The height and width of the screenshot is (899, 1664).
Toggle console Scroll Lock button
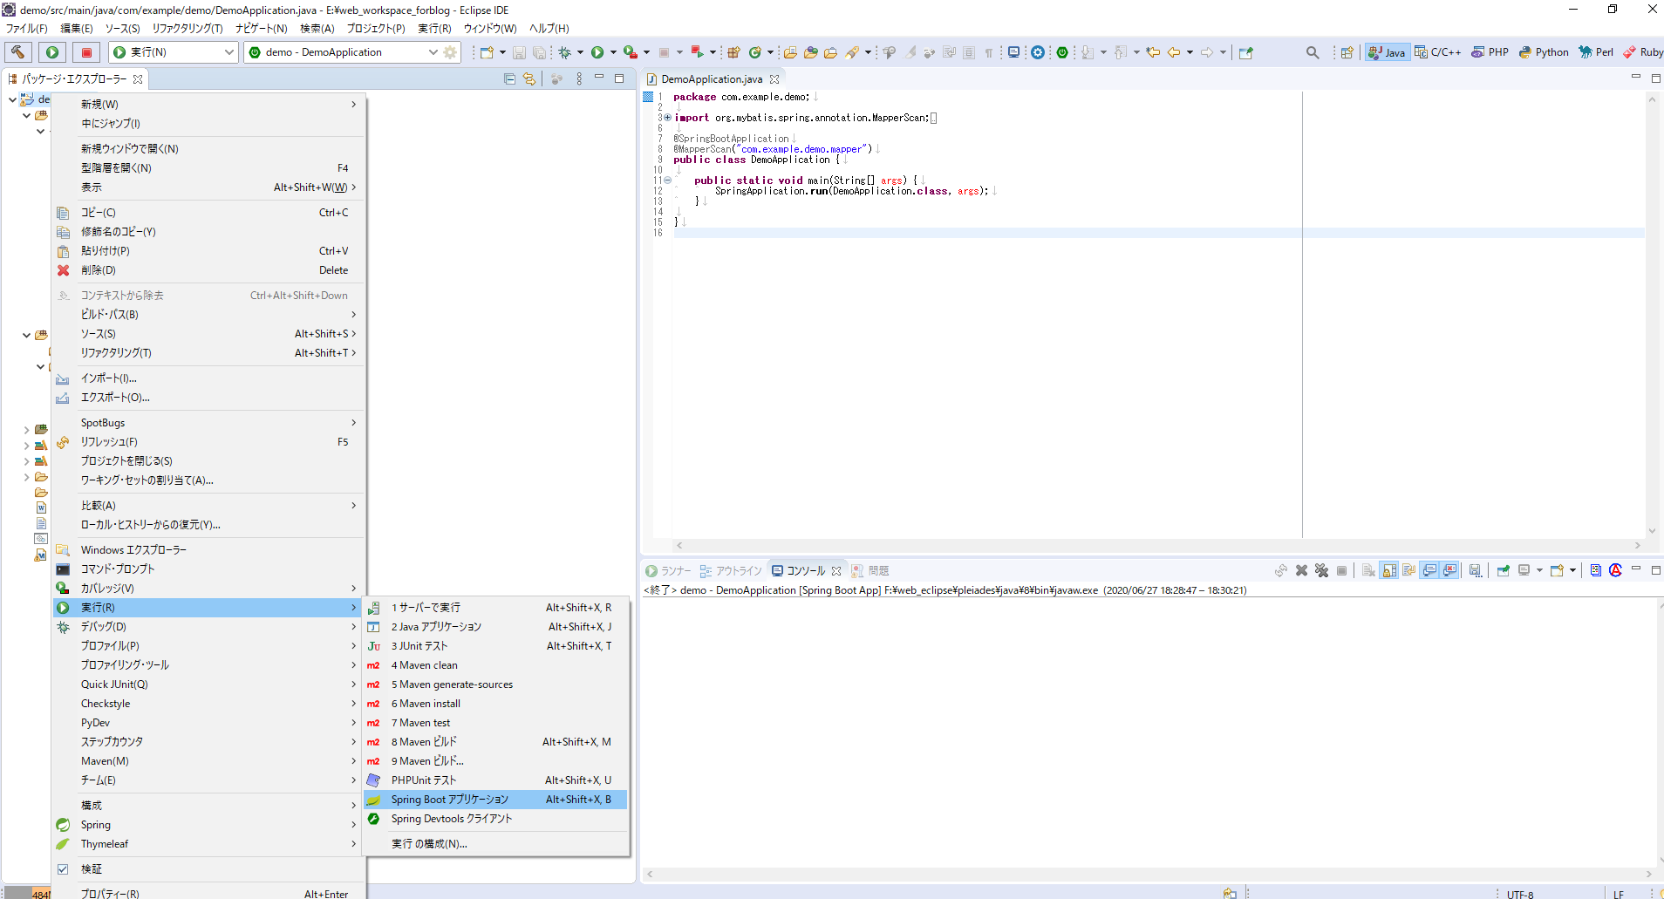coord(1389,570)
